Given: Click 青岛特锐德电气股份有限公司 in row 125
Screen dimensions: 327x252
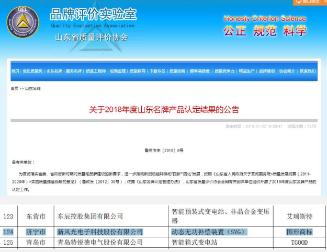Looking at the screenshot, I should pyautogui.click(x=99, y=243).
